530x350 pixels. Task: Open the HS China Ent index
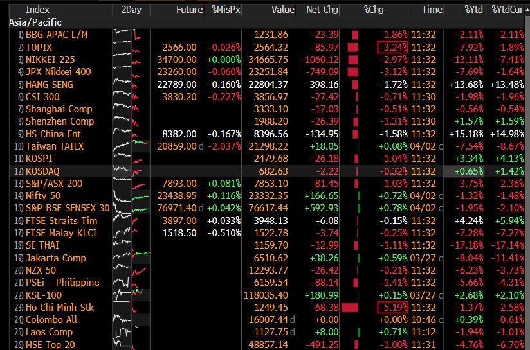tap(53, 134)
